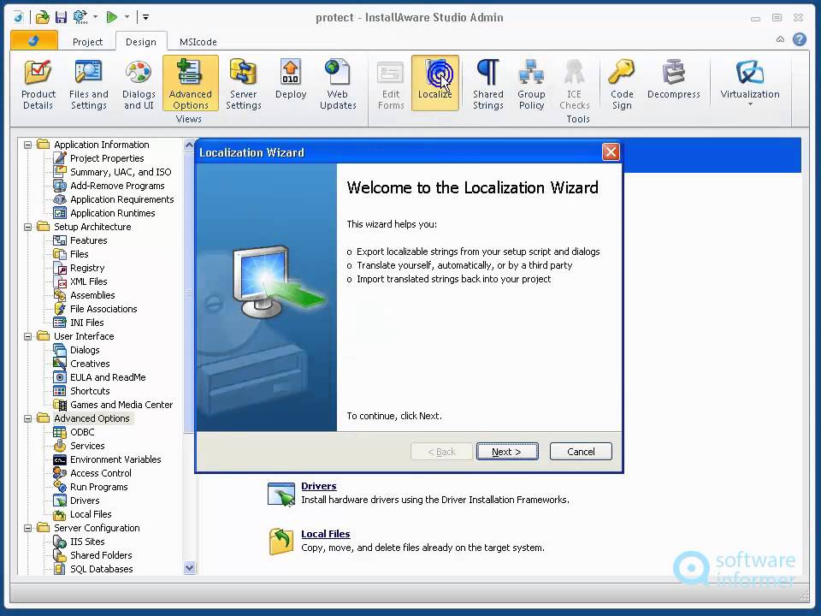Open the Local Files link
The height and width of the screenshot is (616, 821).
click(x=326, y=534)
